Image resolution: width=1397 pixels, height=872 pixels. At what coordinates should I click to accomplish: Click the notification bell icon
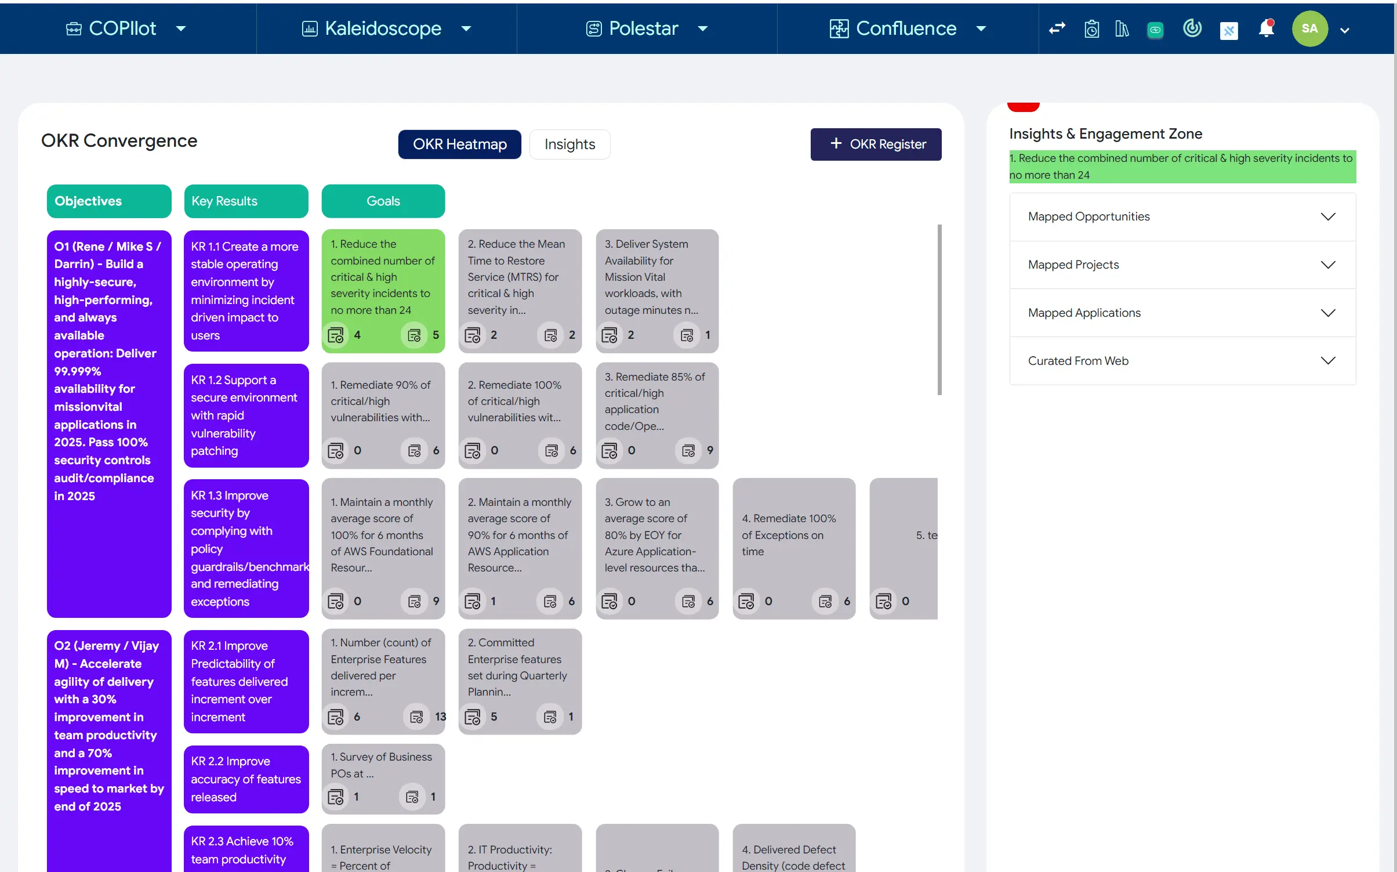coord(1266,28)
